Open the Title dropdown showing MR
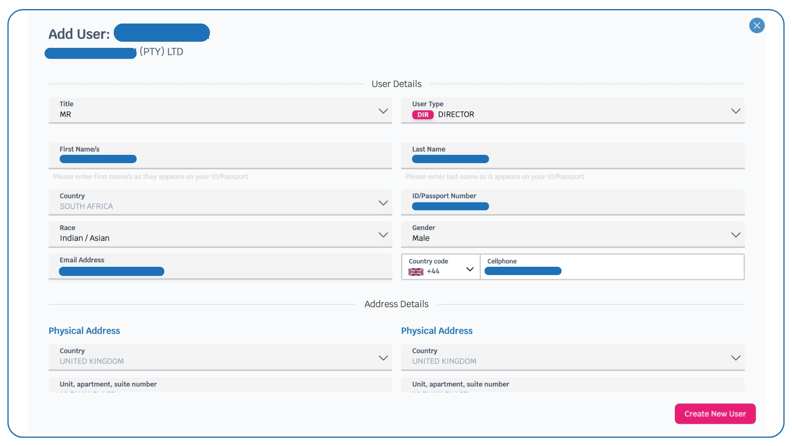This screenshot has height=446, width=792. [220, 111]
